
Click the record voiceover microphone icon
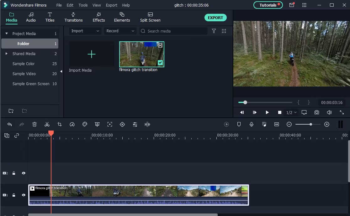click(x=252, y=124)
